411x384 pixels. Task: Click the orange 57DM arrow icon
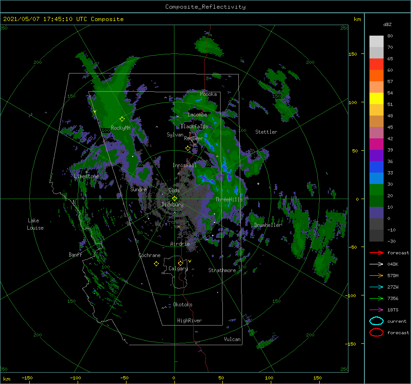point(376,275)
